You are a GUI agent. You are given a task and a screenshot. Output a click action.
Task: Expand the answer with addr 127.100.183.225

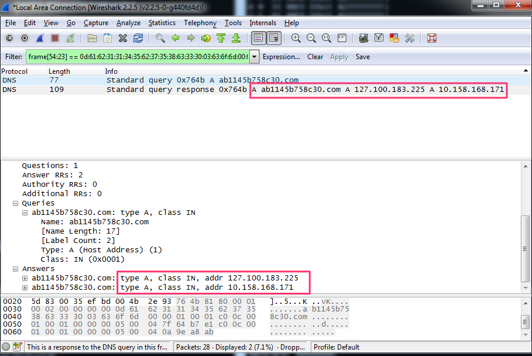pos(25,278)
